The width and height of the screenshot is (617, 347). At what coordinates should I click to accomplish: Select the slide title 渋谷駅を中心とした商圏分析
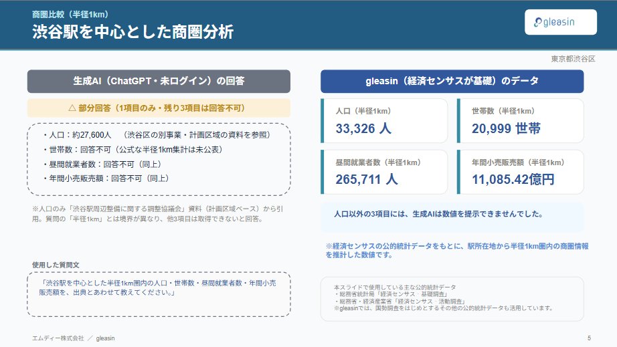click(133, 31)
